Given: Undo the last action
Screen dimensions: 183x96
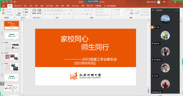Looking at the screenshot, I should (x=7, y=2).
